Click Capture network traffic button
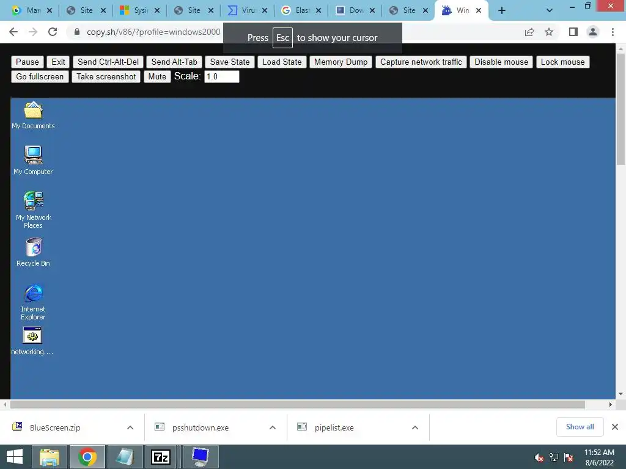This screenshot has width=626, height=469. (421, 62)
